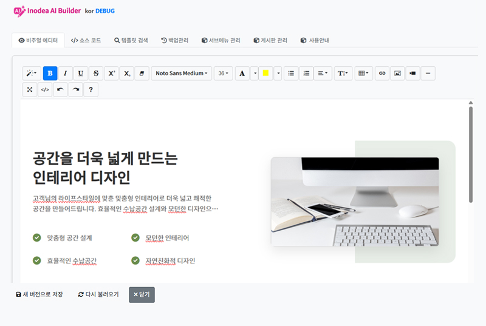Insert a picture using the image icon
486x326 pixels.
[x=397, y=73]
